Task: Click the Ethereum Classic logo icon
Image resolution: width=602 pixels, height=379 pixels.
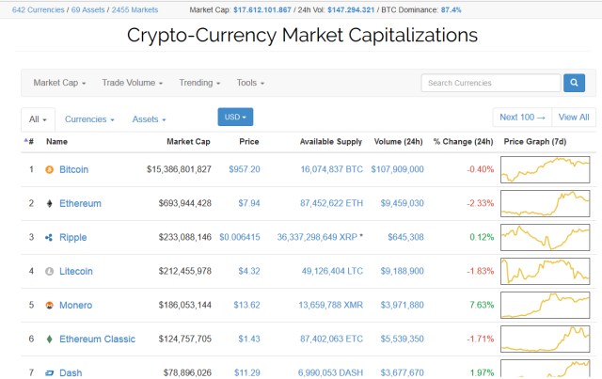Action: click(x=49, y=339)
